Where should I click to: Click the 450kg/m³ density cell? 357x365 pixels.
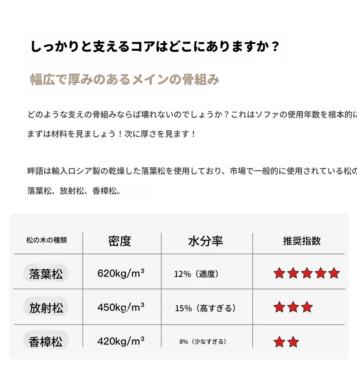pos(121,308)
